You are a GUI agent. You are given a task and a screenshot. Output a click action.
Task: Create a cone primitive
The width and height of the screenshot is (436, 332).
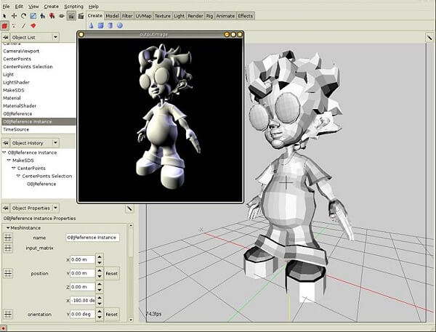[92, 25]
